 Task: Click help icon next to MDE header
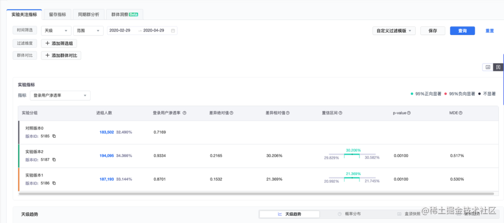461,113
